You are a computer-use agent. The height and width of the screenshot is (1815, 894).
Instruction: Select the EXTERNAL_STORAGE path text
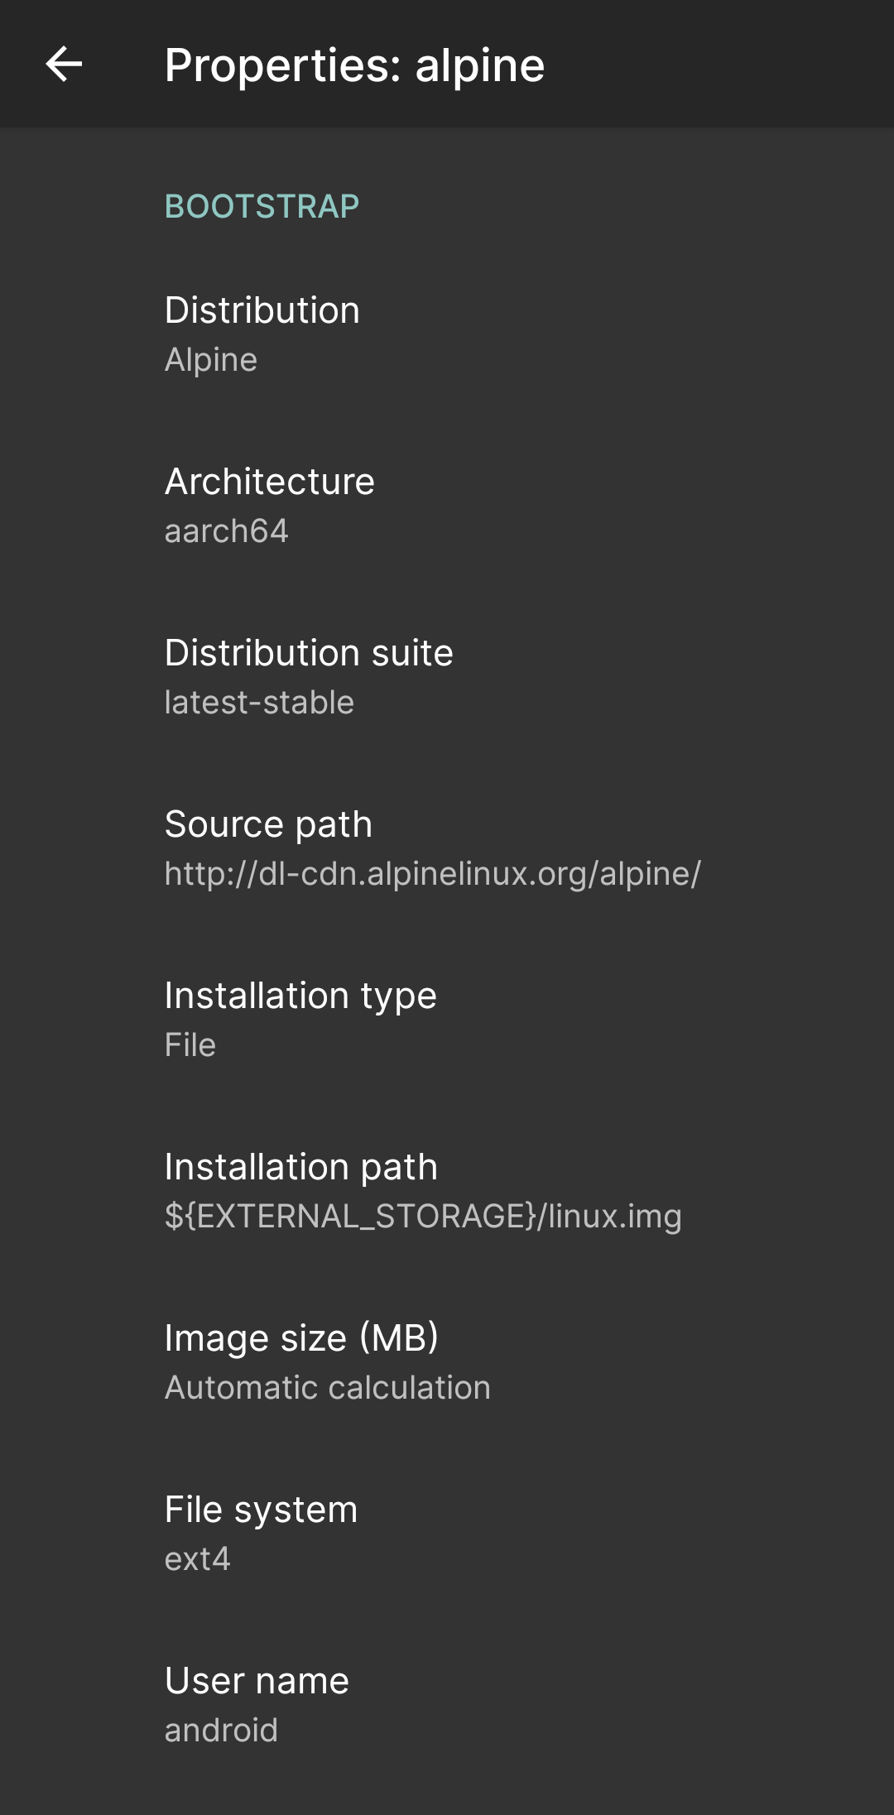(422, 1216)
